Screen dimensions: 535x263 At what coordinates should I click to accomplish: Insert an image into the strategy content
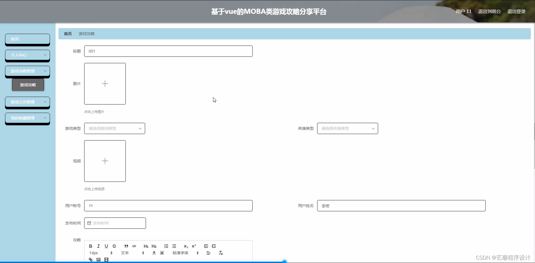click(x=99, y=260)
